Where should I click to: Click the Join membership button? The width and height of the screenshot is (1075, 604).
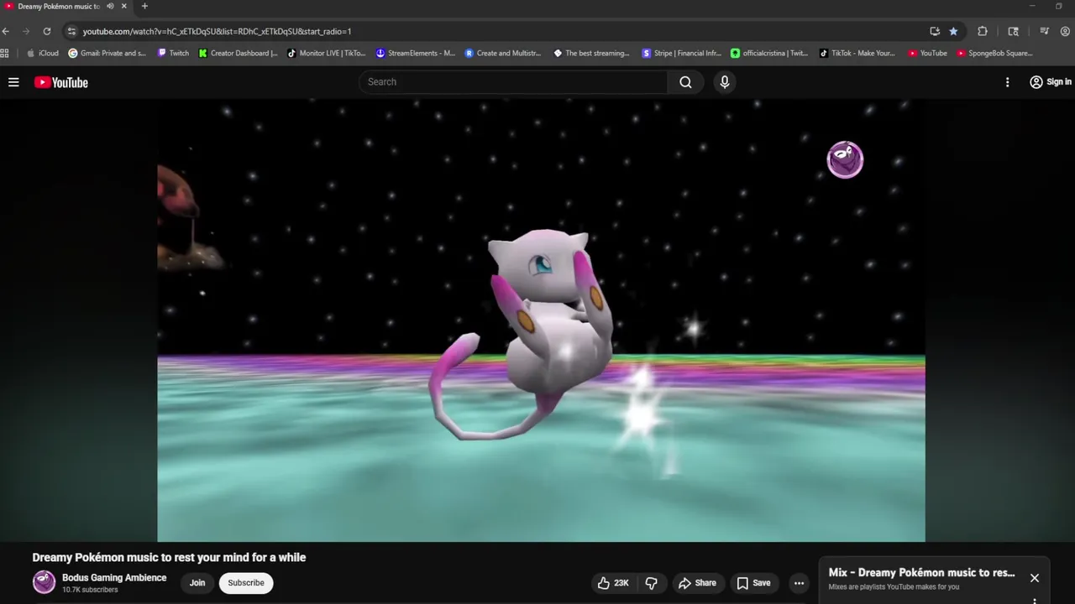click(197, 583)
